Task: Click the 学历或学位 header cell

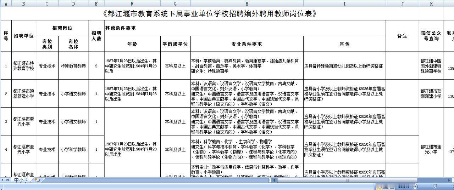Action: click(x=175, y=44)
